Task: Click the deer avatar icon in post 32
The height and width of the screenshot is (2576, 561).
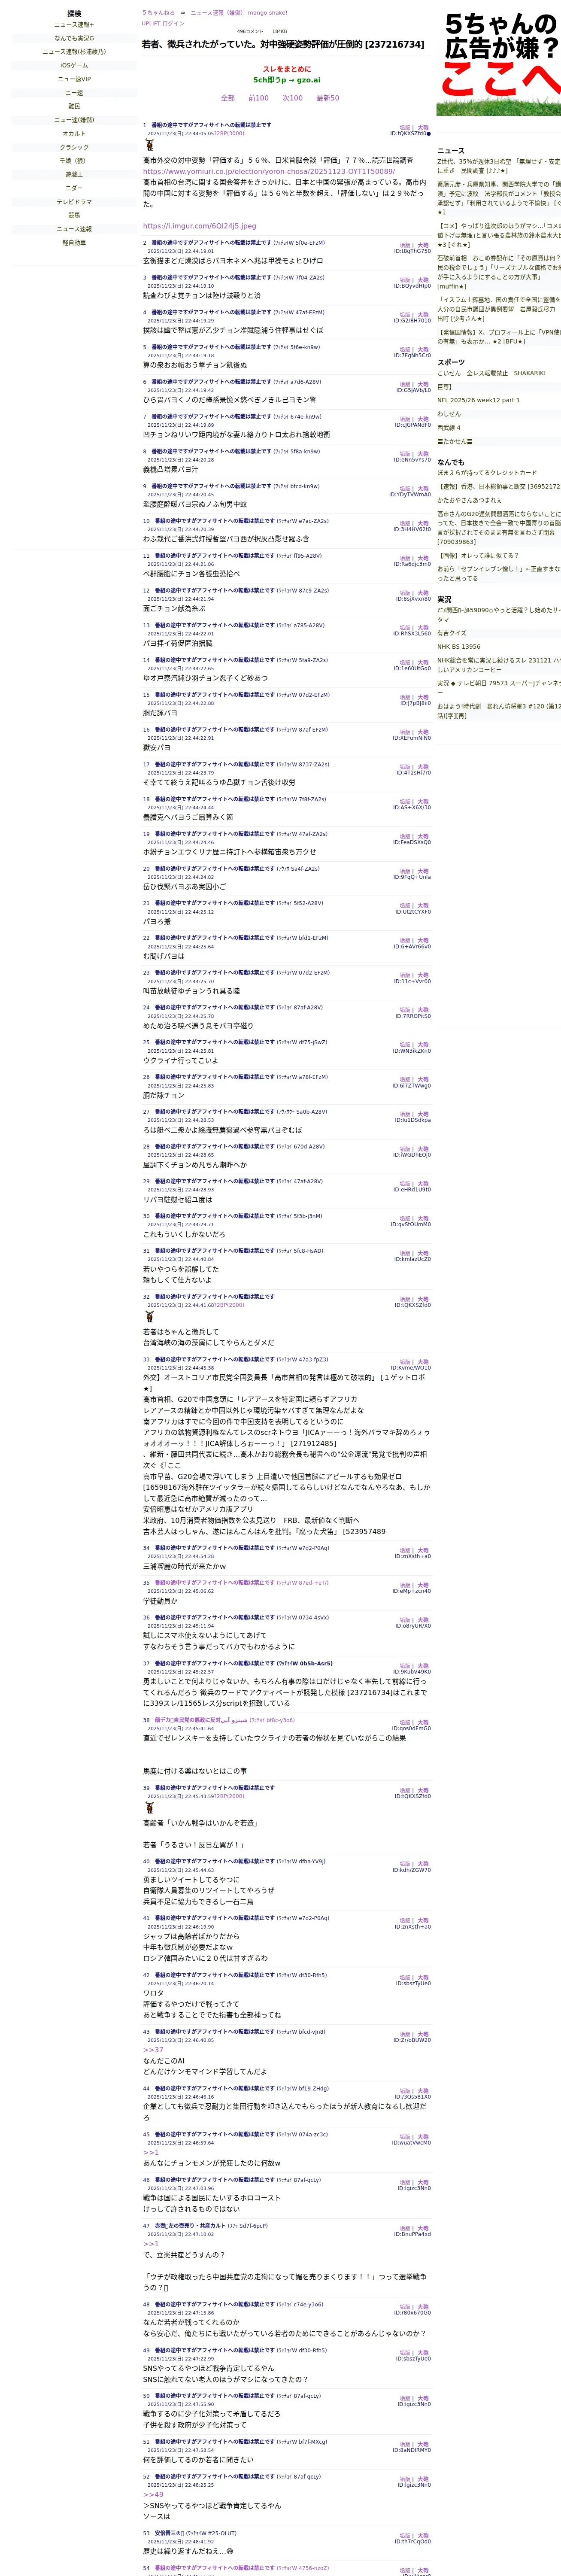Action: (150, 1316)
